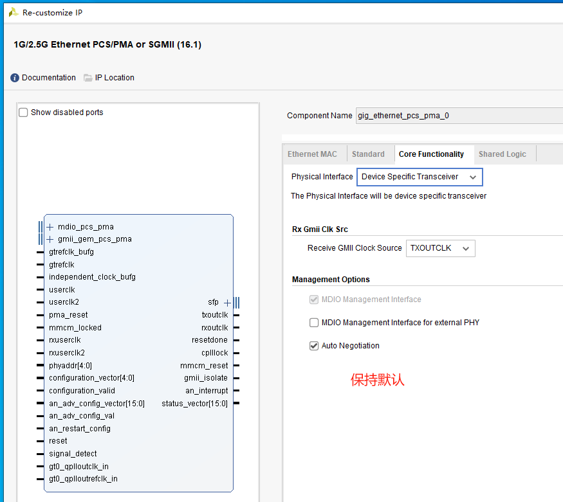Click the IP title 1G/2.5G Ethernet PCS/PMA
Viewport: 563px width, 502px height.
[x=107, y=44]
